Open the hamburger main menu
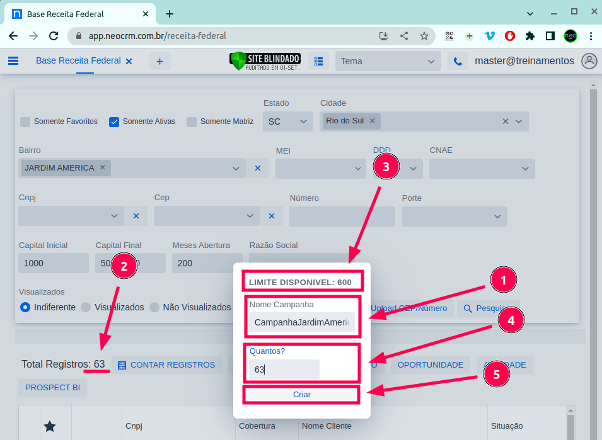This screenshot has height=440, width=602. (13, 61)
